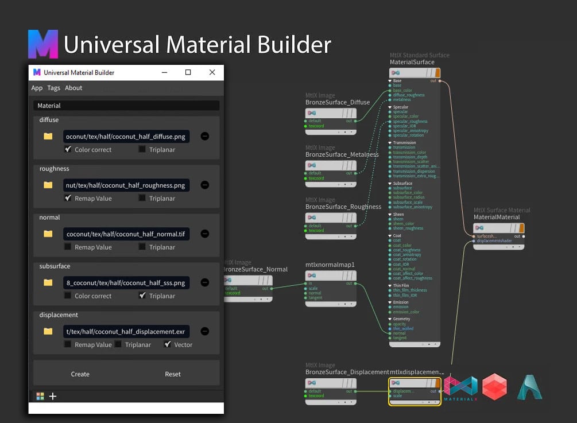The width and height of the screenshot is (577, 423).
Task: Uncheck displacement Vector checkbox
Action: point(168,344)
